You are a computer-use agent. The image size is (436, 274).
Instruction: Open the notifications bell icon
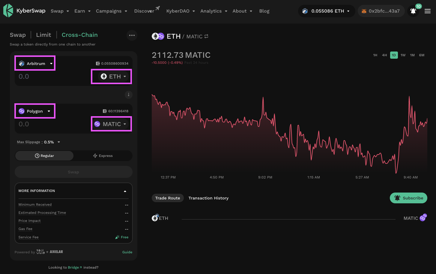413,11
